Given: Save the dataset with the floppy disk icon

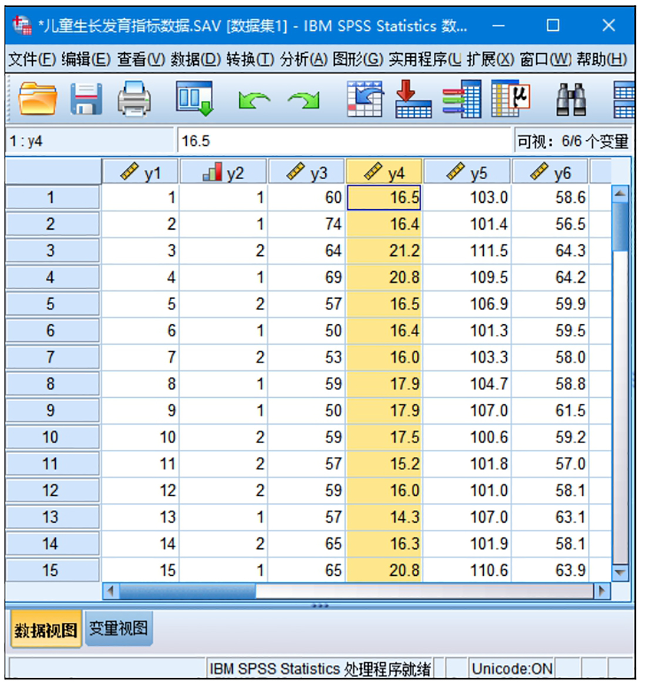Looking at the screenshot, I should 86,98.
